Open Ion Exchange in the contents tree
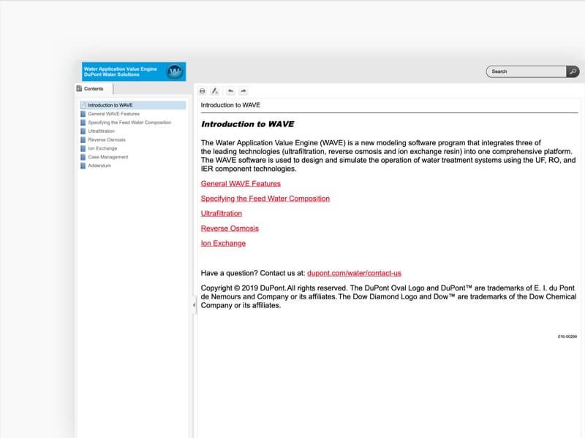Viewport: 585px width, 438px height. pyautogui.click(x=102, y=148)
